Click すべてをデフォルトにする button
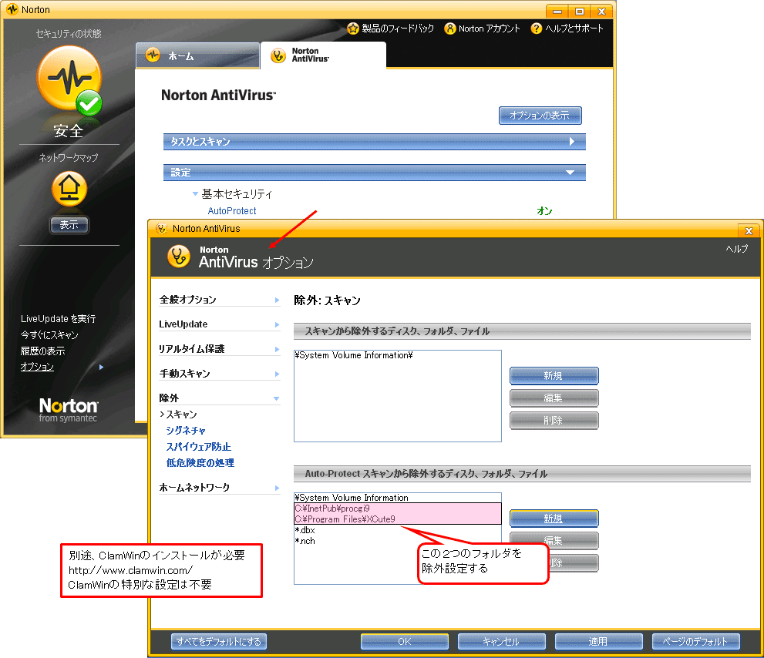The height and width of the screenshot is (658, 764). coord(219,642)
